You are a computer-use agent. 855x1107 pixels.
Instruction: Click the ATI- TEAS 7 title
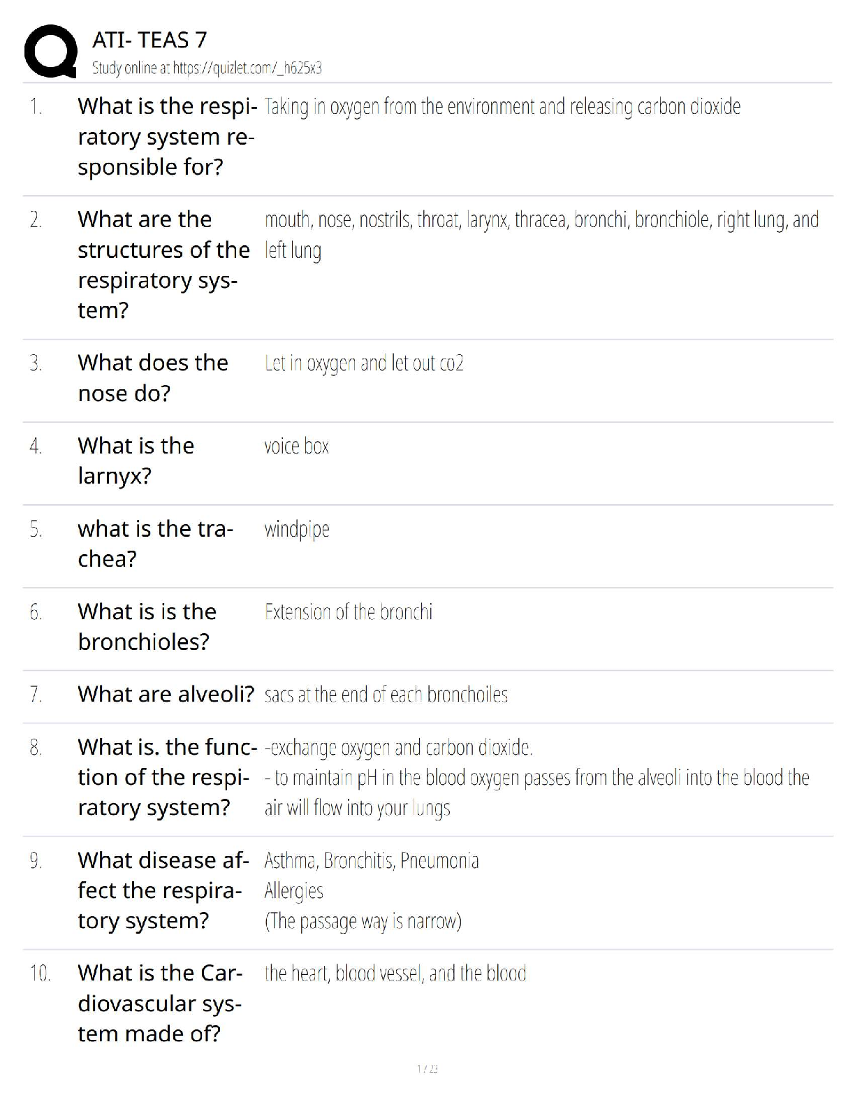(149, 40)
